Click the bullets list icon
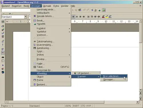Screen dimensions: 143x108 pyautogui.click(x=92, y=17)
